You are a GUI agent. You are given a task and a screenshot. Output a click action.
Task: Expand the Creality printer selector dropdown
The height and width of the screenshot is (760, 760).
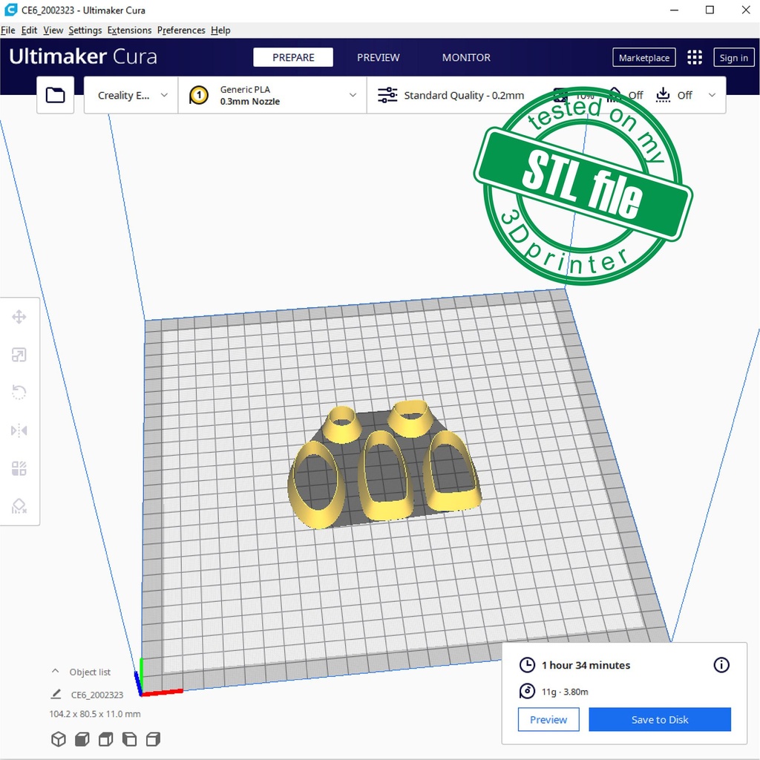click(x=132, y=96)
